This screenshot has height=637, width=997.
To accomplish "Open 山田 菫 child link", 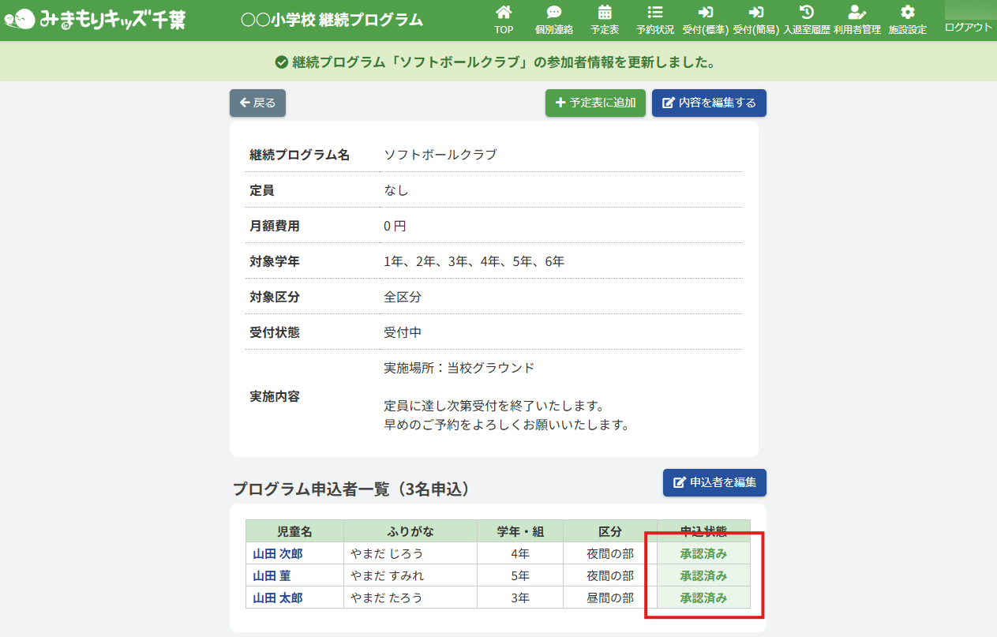I will click(272, 575).
